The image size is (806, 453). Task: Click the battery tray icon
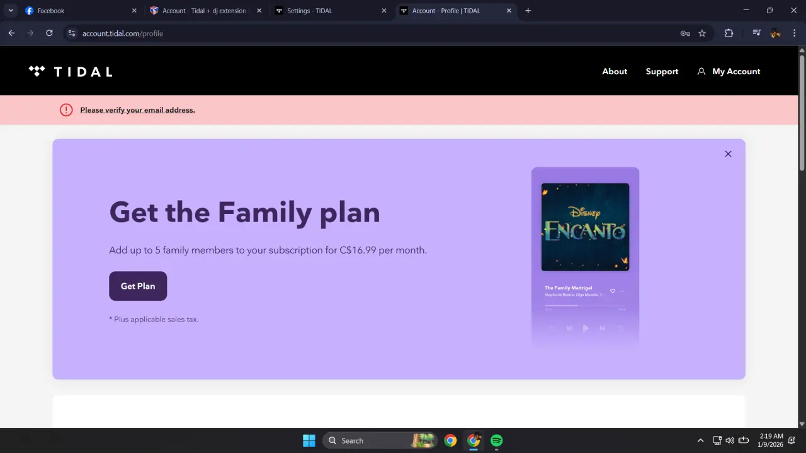tap(744, 440)
